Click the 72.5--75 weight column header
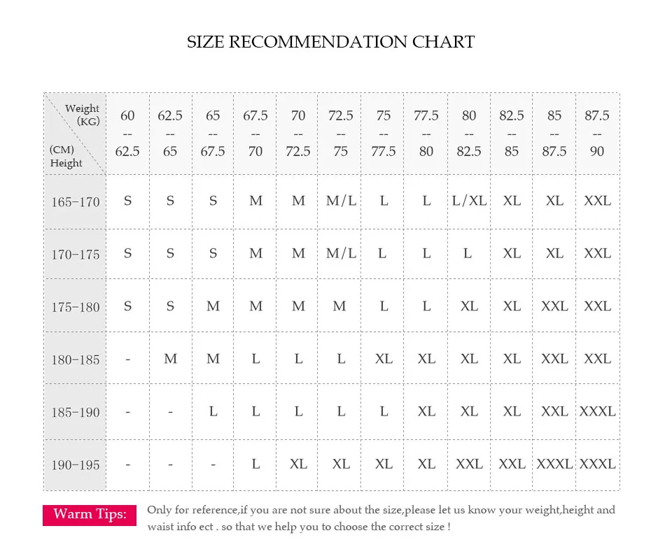This screenshot has width=665, height=554. pyautogui.click(x=341, y=133)
